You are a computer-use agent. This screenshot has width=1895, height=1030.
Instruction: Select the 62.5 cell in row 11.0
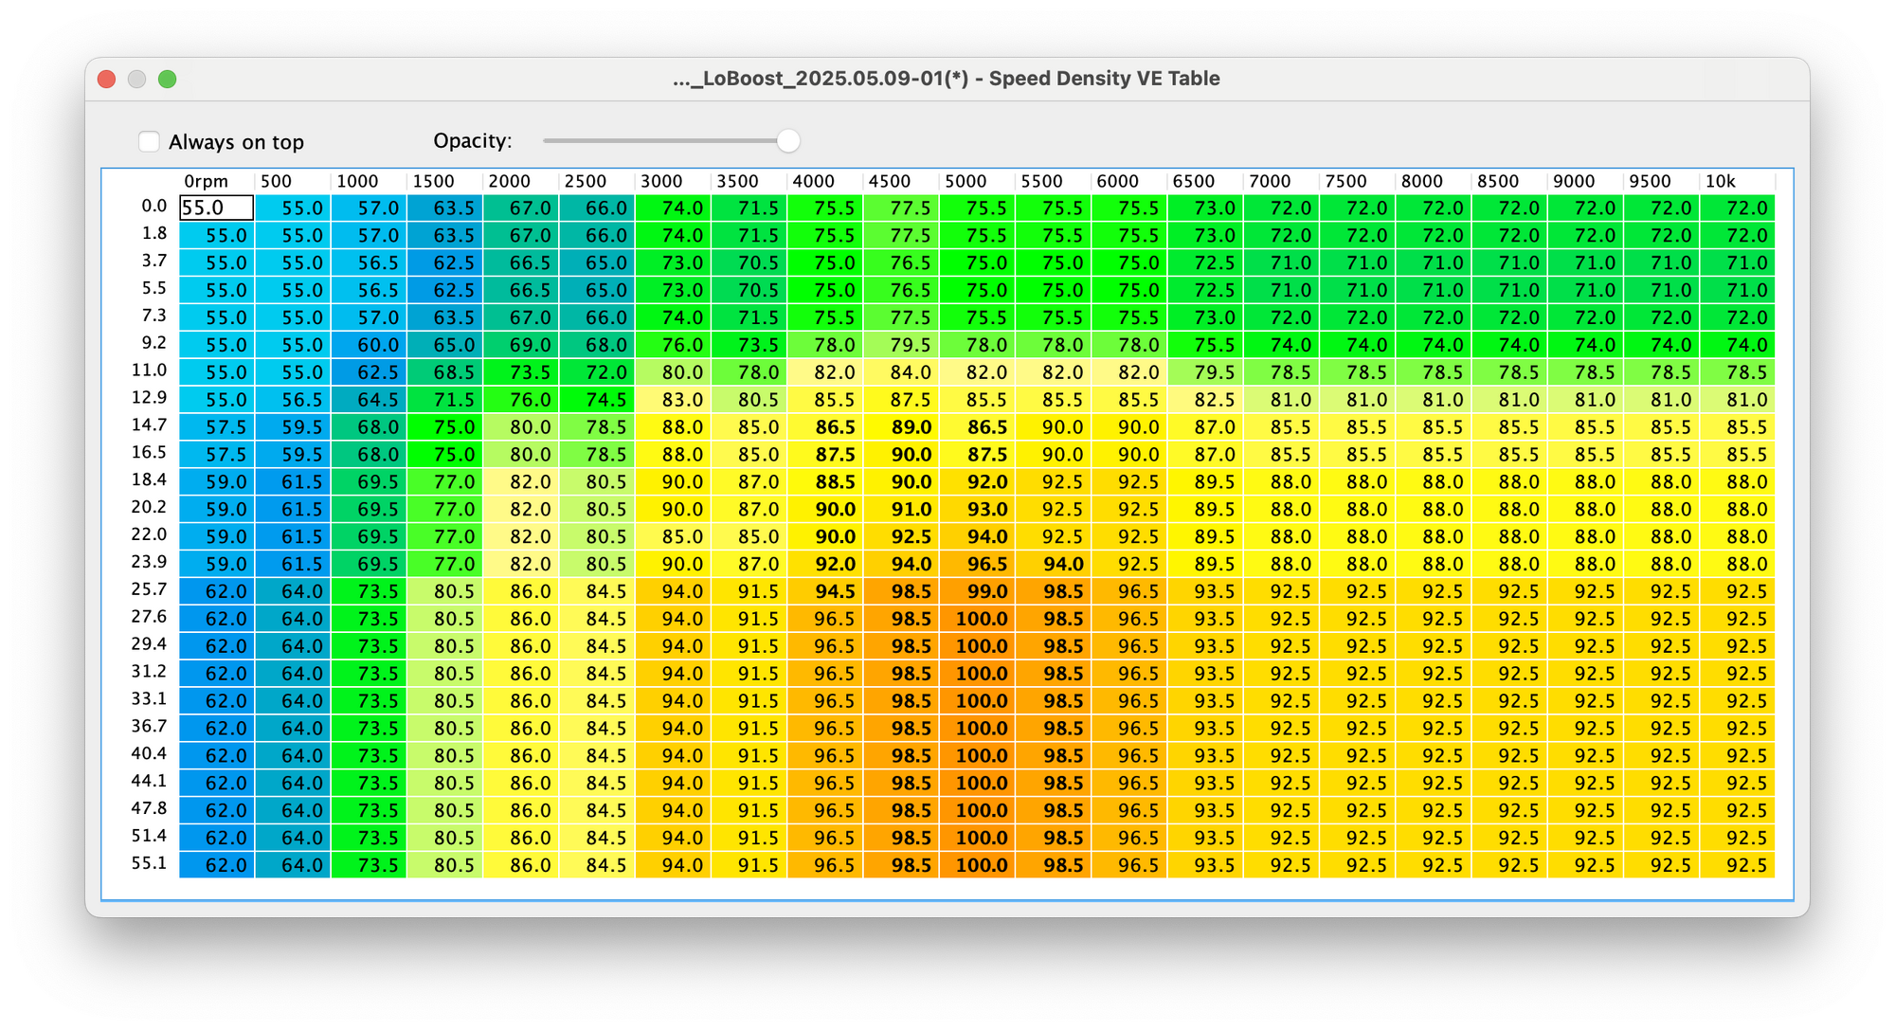pyautogui.click(x=369, y=372)
